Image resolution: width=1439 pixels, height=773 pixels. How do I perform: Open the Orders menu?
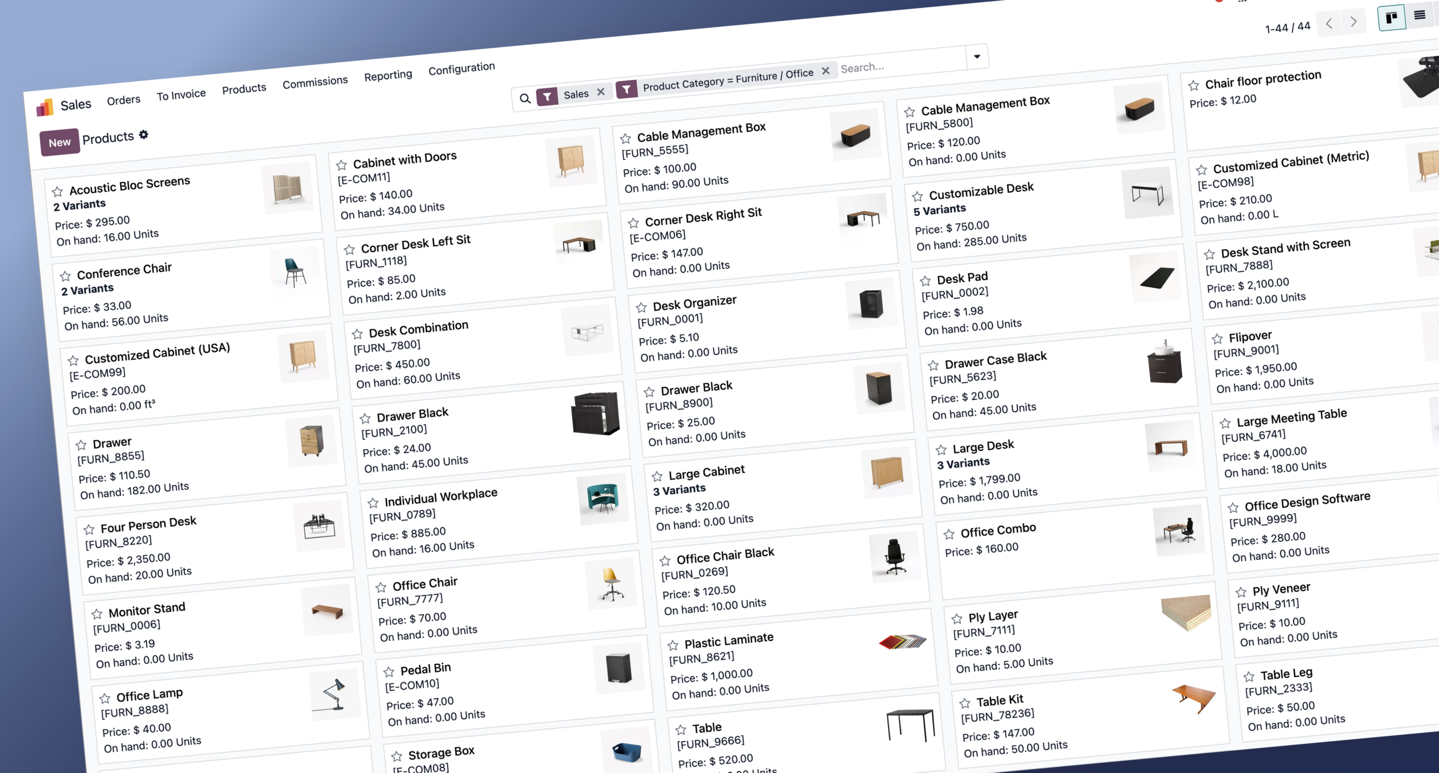click(124, 100)
